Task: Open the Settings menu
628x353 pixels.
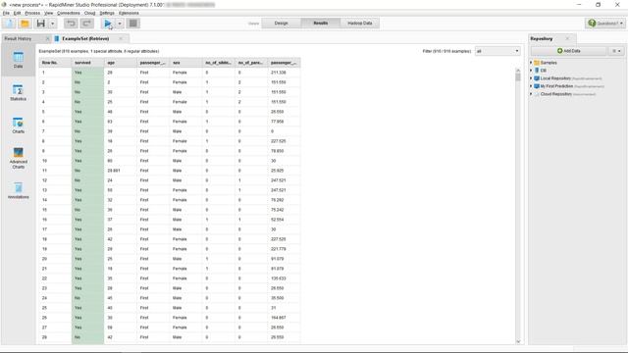Action: pos(107,13)
